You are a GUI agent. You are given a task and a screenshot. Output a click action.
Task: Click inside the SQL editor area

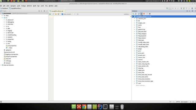92,58
